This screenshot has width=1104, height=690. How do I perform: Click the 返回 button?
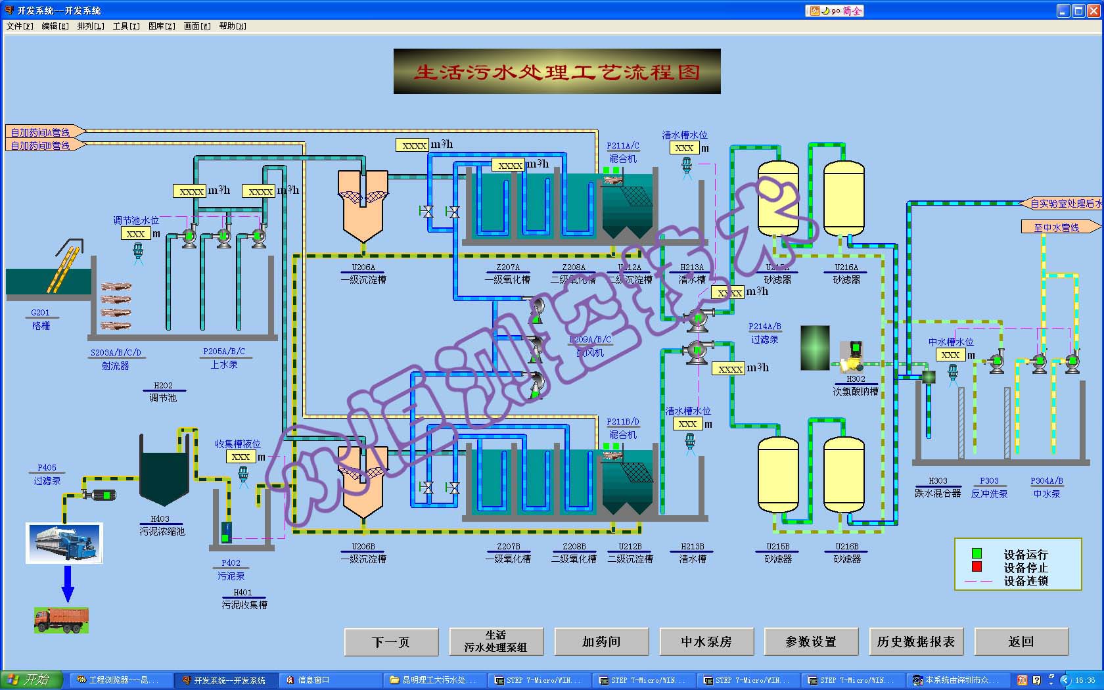[1021, 642]
